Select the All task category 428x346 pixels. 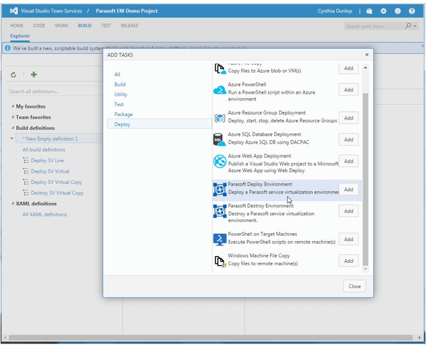[x=117, y=74]
